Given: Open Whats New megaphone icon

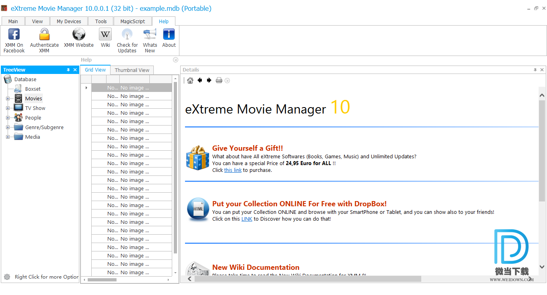Looking at the screenshot, I should [x=150, y=34].
